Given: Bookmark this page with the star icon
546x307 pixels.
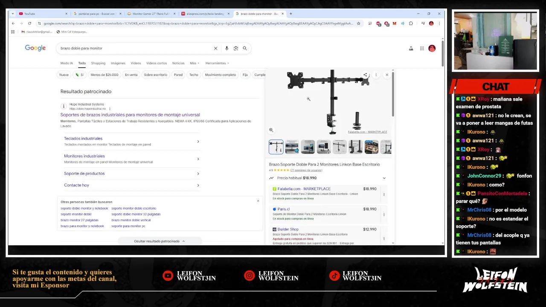Looking at the screenshot, I should 358,23.
